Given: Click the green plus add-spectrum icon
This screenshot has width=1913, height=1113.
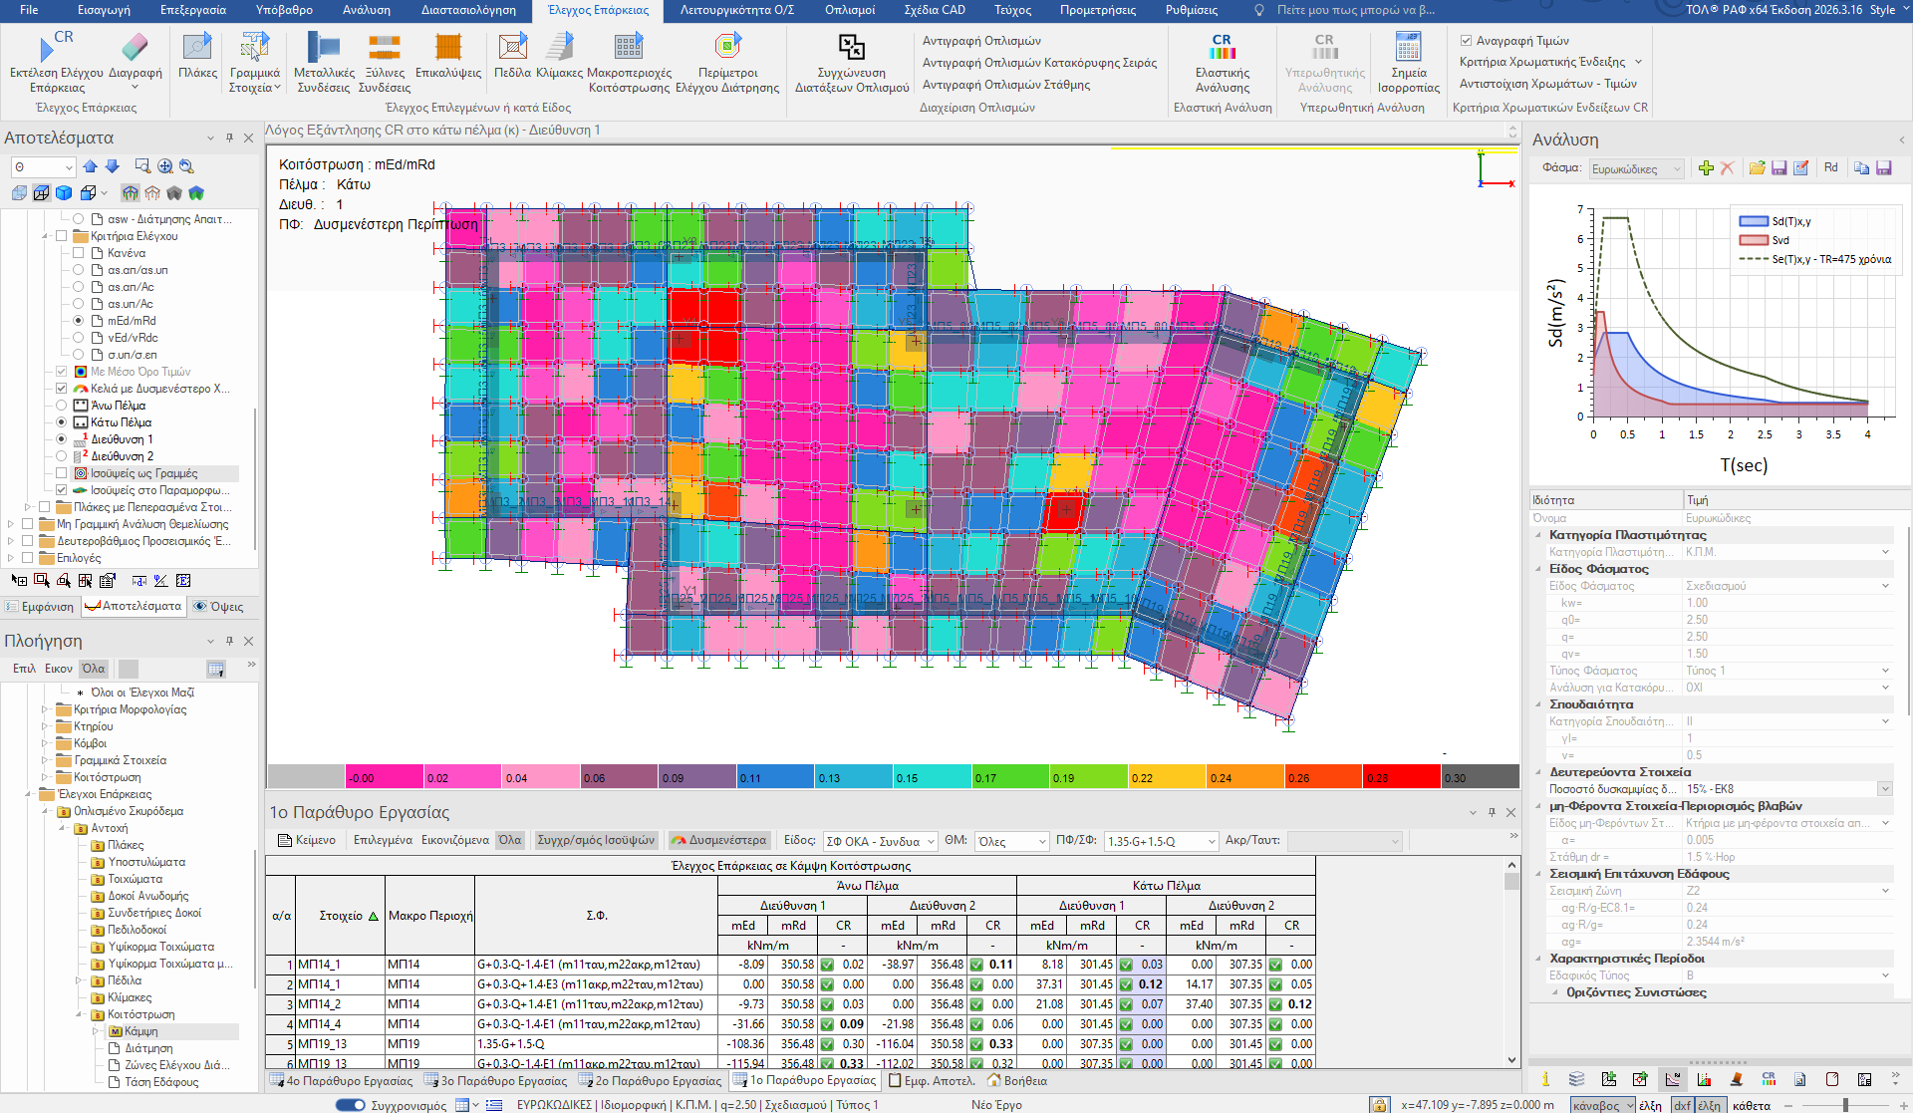Looking at the screenshot, I should tap(1706, 167).
